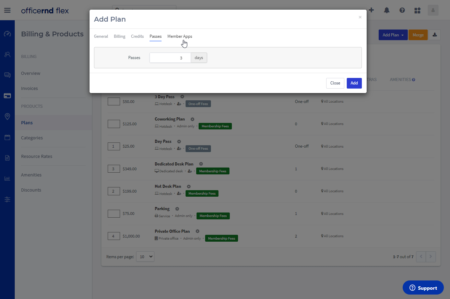Open the apps grid icon in header
Image resolution: width=450 pixels, height=299 pixels.
[x=417, y=10]
